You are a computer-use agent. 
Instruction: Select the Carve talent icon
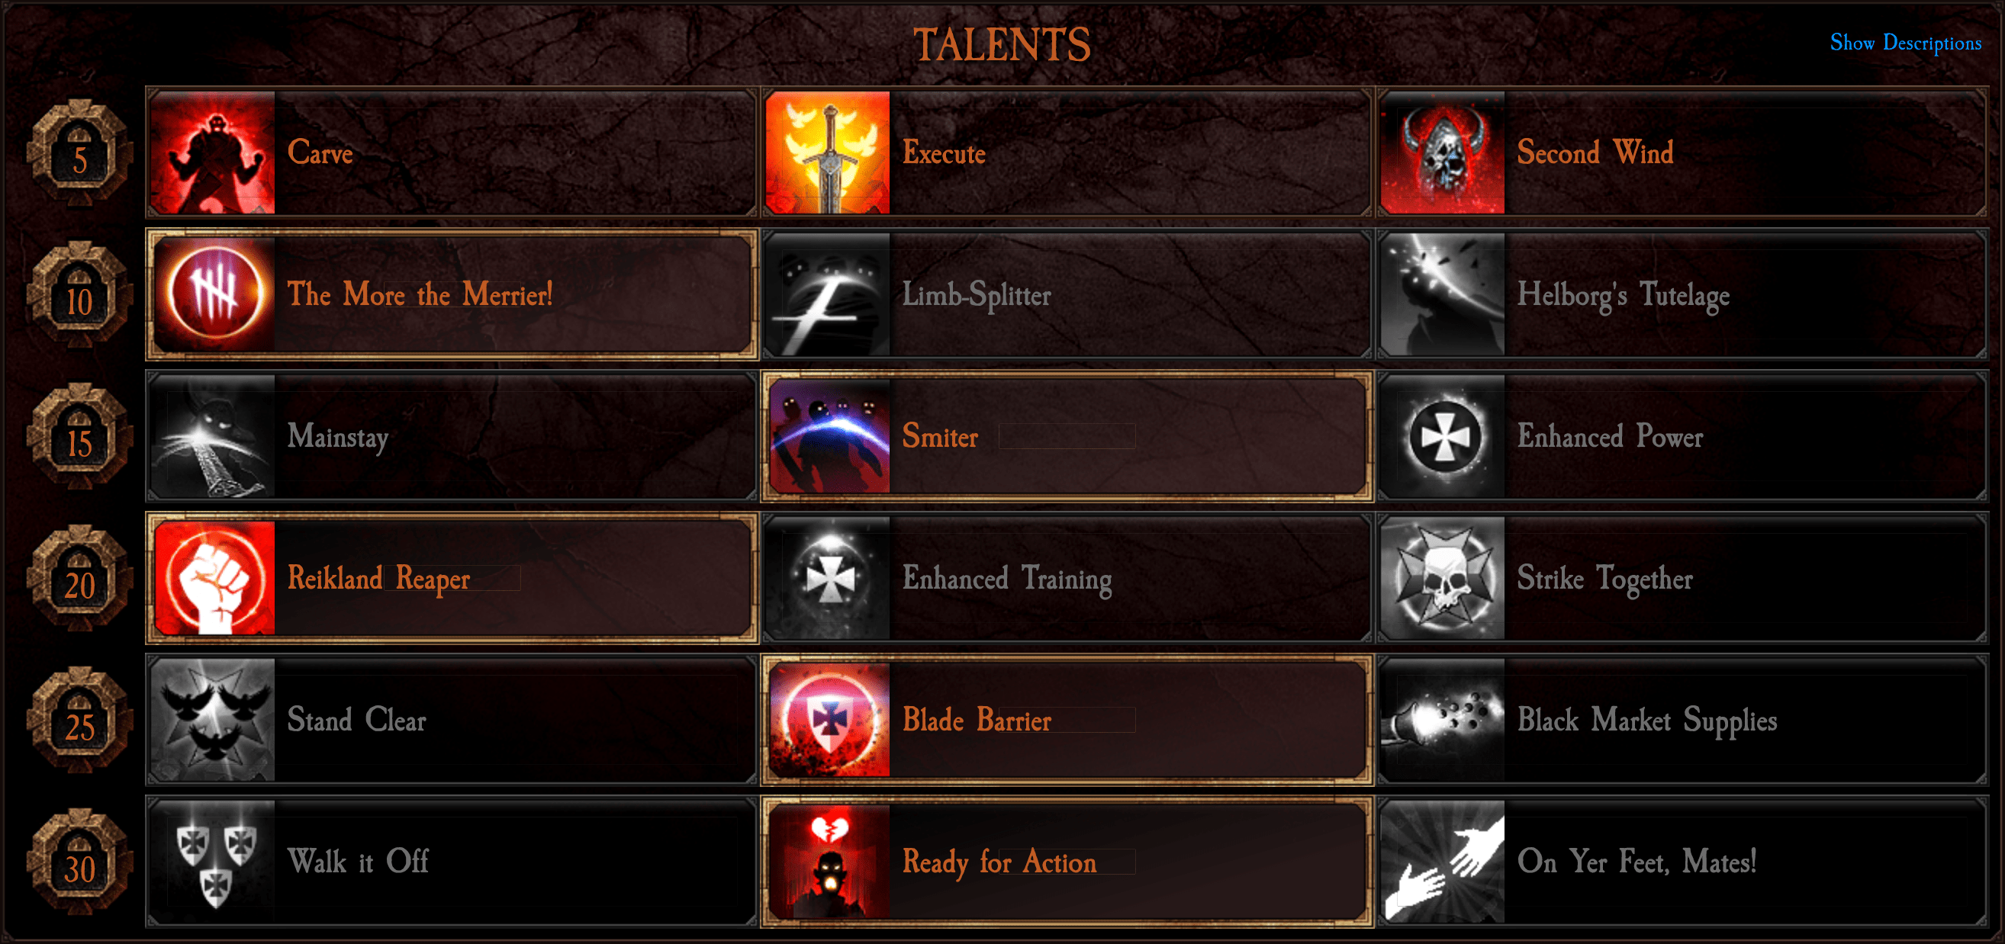[x=213, y=153]
